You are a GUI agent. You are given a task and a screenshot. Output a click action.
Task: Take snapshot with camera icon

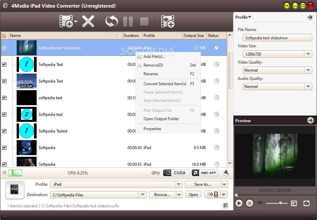coord(306,203)
